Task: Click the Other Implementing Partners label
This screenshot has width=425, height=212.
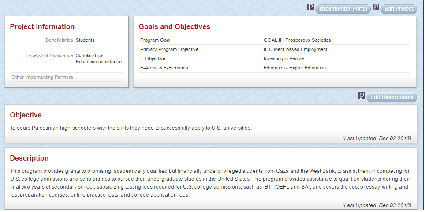Action: tap(42, 77)
